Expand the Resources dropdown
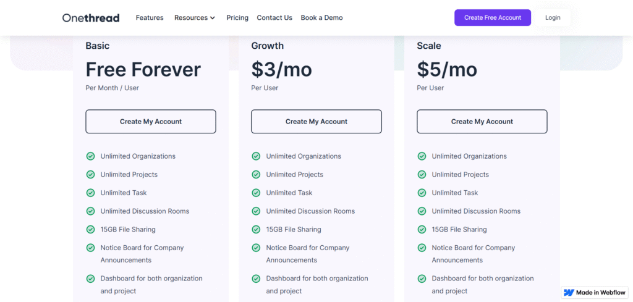 coord(195,18)
